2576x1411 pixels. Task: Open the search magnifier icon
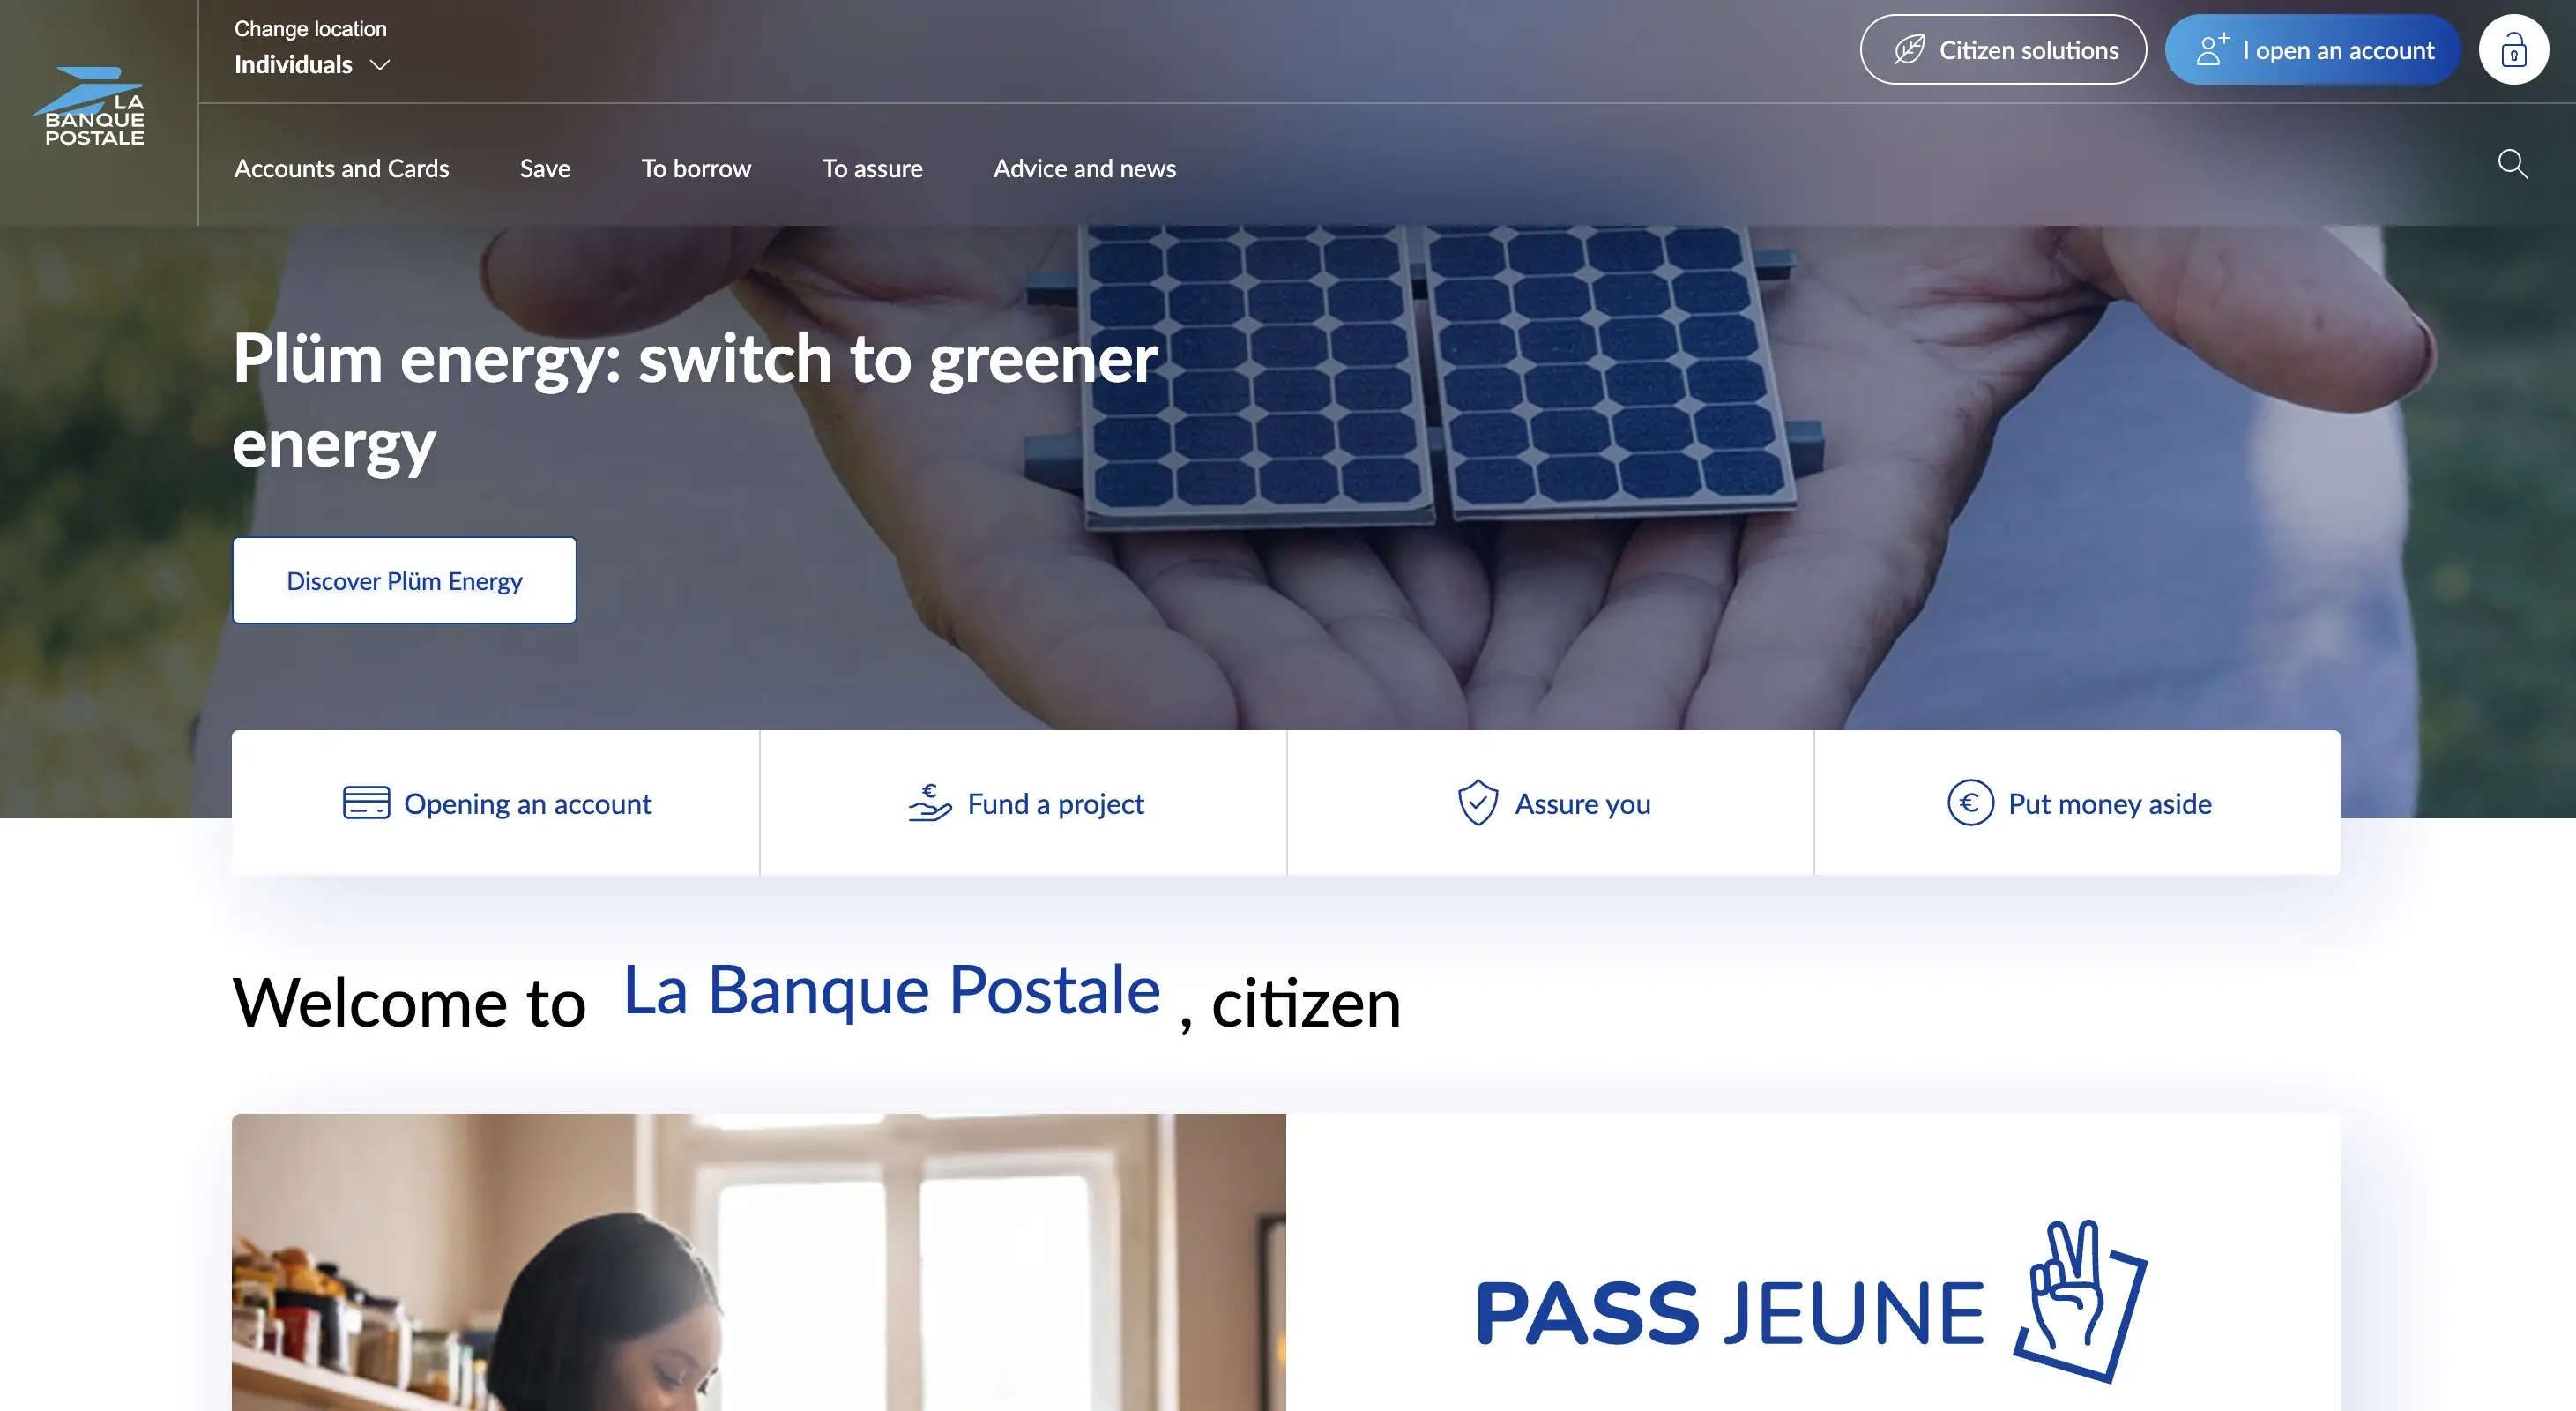point(2512,164)
